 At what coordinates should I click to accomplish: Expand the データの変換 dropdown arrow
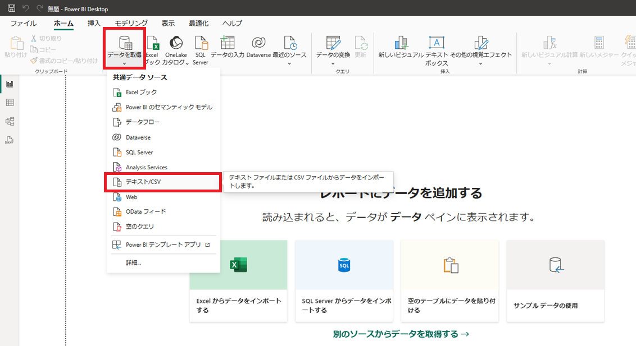point(333,63)
